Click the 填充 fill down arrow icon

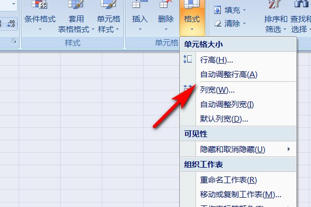point(217,10)
